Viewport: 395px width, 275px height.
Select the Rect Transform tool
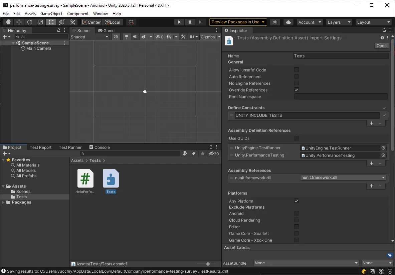(x=51, y=22)
